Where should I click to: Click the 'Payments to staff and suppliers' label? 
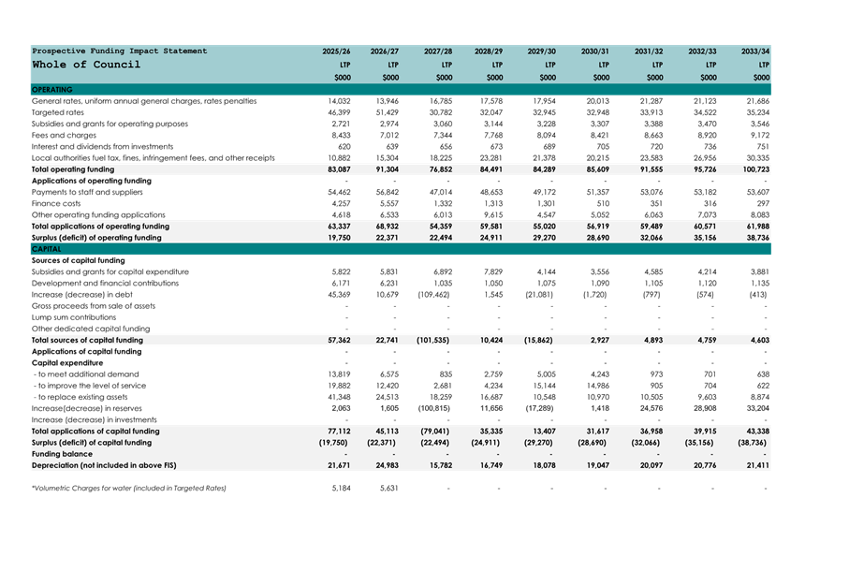(87, 192)
